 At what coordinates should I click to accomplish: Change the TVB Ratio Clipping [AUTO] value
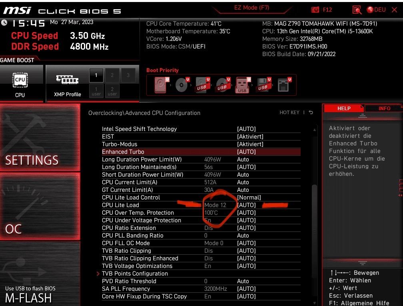[246, 251]
